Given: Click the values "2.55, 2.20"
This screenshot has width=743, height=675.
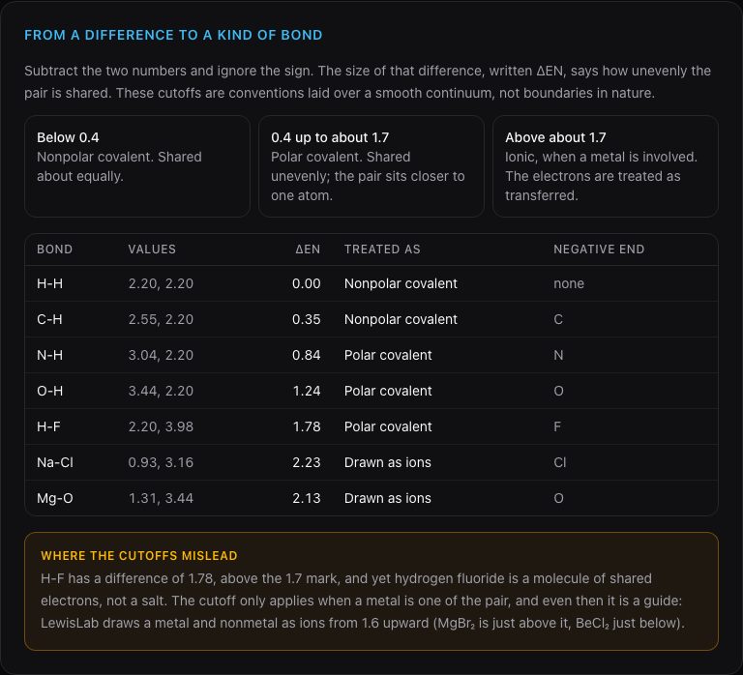Looking at the screenshot, I should (x=161, y=319).
